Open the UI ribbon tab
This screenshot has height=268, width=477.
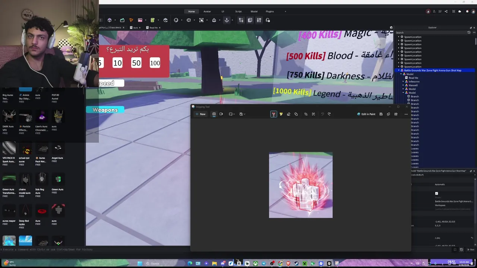[223, 12]
